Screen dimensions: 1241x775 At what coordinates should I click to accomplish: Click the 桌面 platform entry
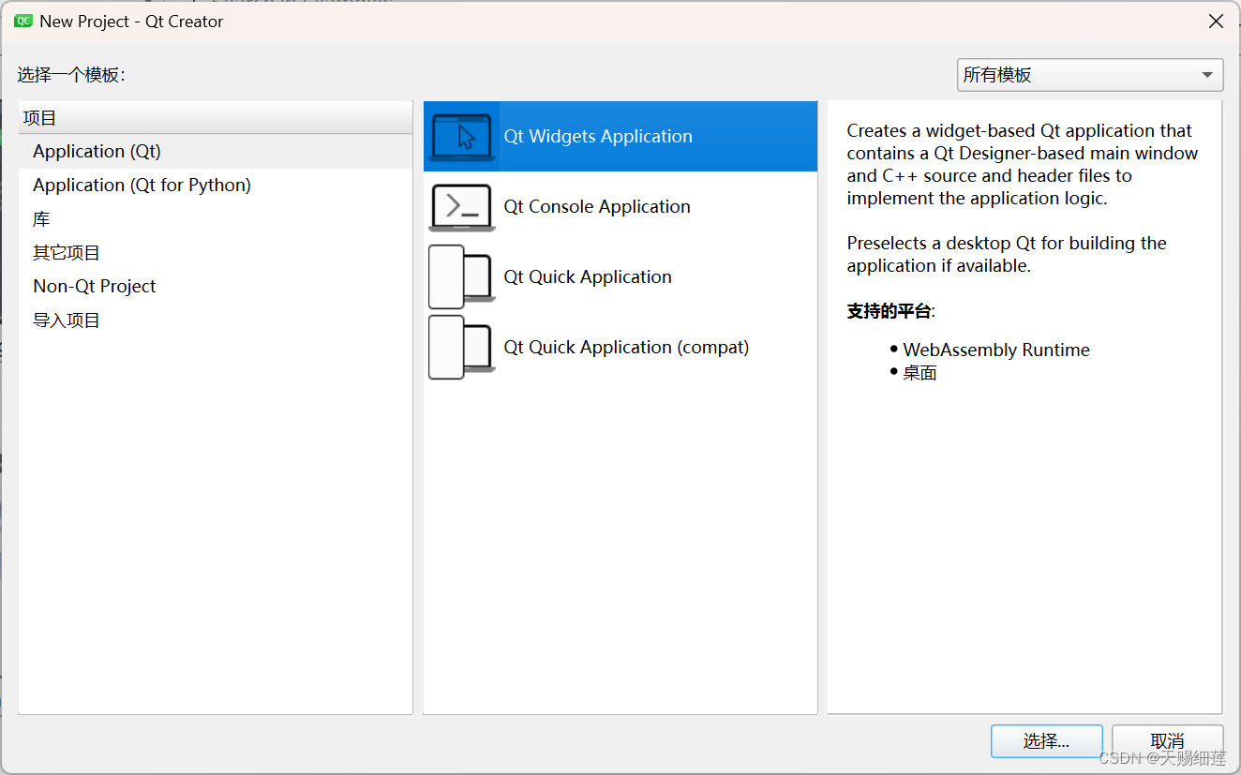click(x=920, y=373)
